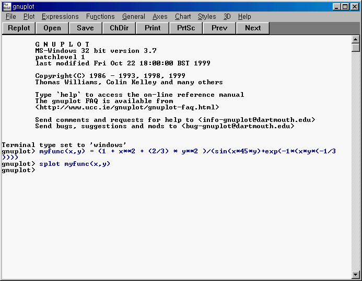
Task: Click the Open toolbar button
Action: 52,28
